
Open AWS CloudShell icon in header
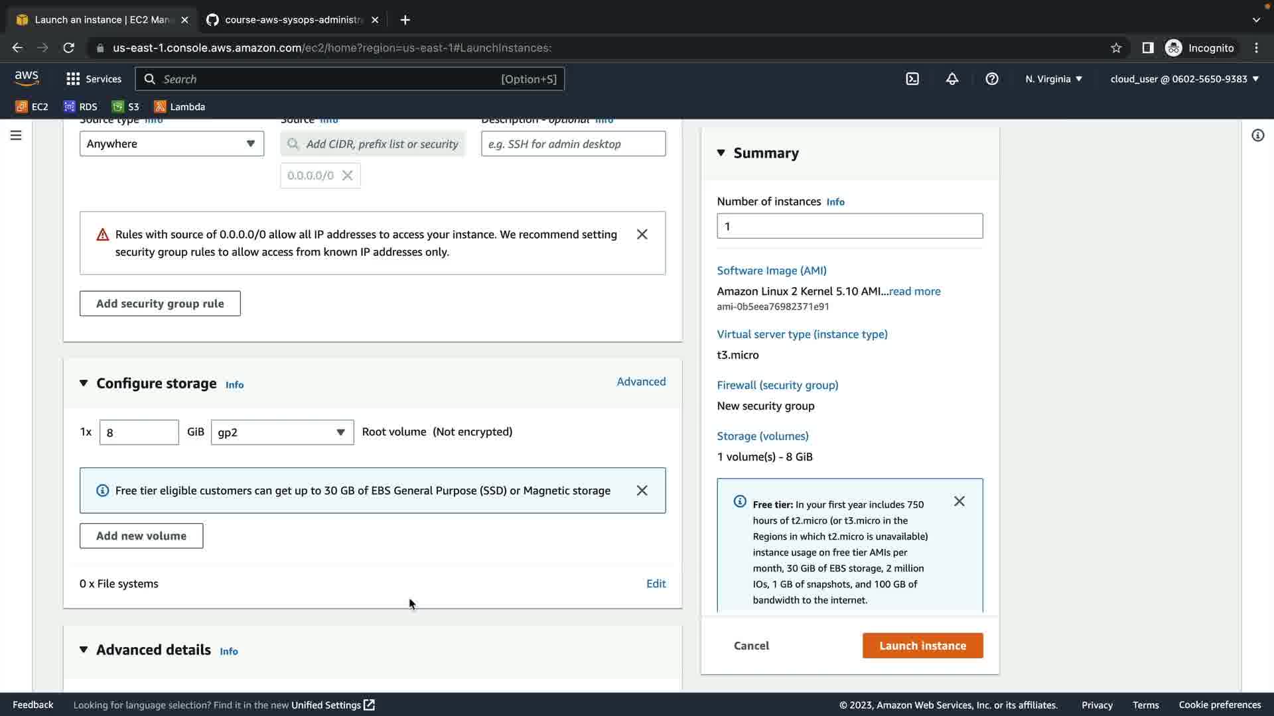pyautogui.click(x=912, y=79)
